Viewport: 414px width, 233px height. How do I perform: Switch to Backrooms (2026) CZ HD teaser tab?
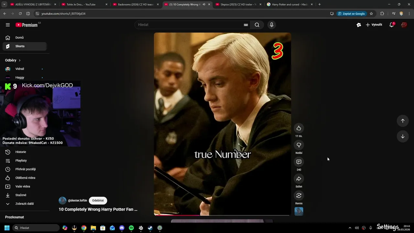point(136,5)
